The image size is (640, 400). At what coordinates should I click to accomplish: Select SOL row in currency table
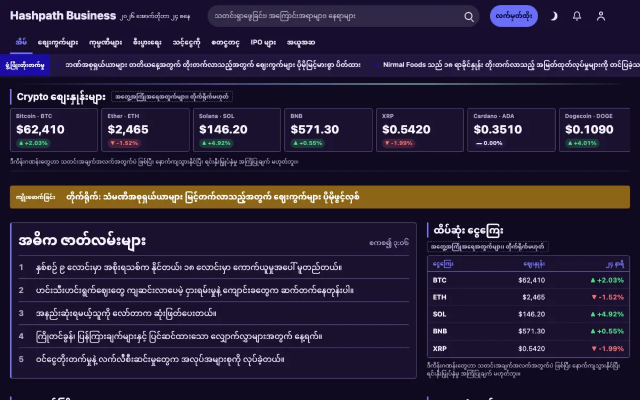click(528, 314)
